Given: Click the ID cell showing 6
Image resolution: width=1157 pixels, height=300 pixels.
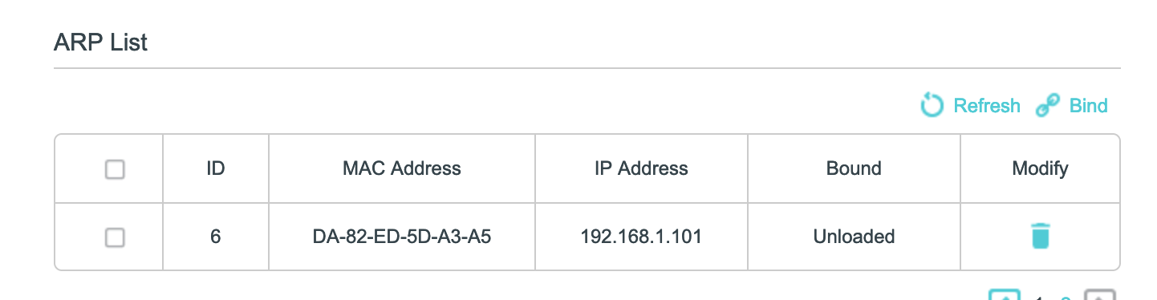Looking at the screenshot, I should [x=215, y=237].
